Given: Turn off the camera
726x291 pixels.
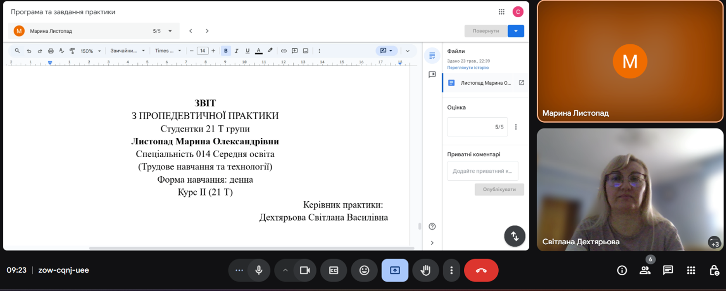Looking at the screenshot, I should point(305,270).
